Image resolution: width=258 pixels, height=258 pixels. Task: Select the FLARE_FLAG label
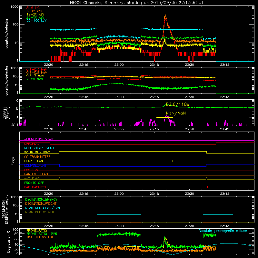34,161
